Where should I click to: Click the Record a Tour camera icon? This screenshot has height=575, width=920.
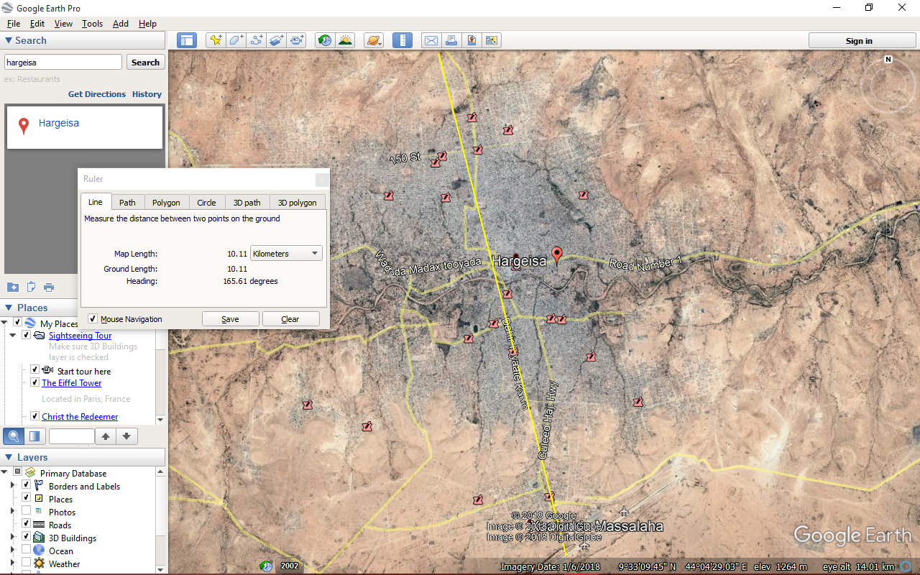click(x=298, y=41)
